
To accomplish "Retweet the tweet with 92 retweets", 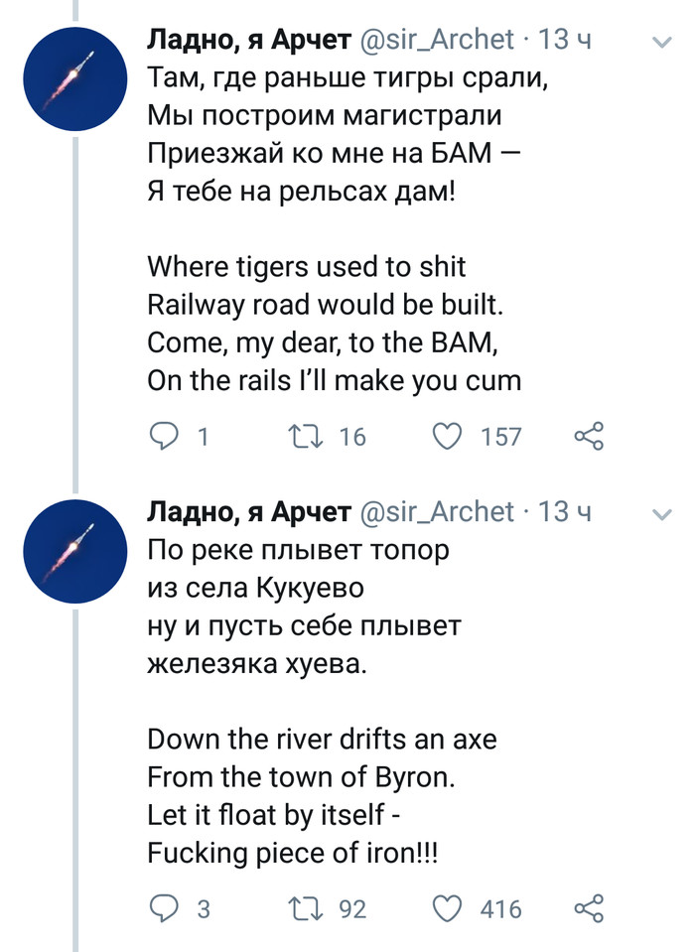I will [299, 908].
